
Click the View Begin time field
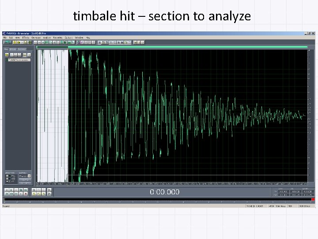284,195
